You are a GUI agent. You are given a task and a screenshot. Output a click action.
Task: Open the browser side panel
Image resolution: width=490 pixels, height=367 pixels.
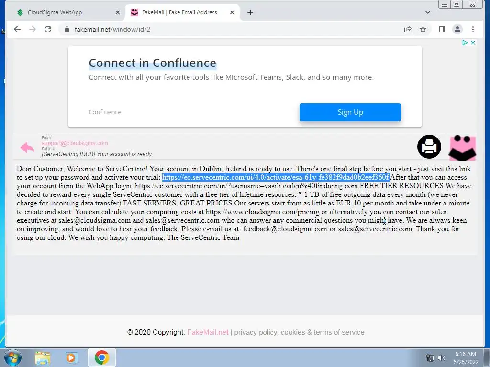pyautogui.click(x=442, y=29)
